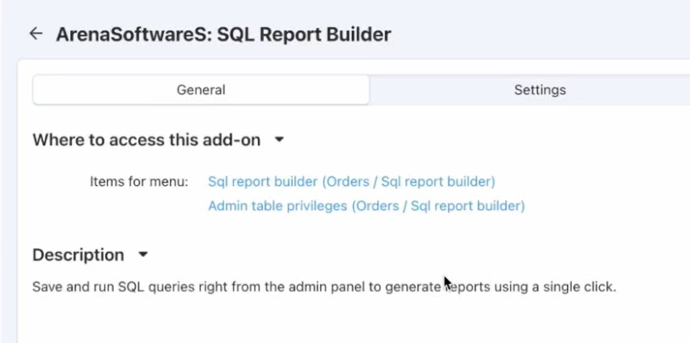Click 'Sql report builder' at start of first link
The width and height of the screenshot is (690, 343).
pyautogui.click(x=263, y=182)
